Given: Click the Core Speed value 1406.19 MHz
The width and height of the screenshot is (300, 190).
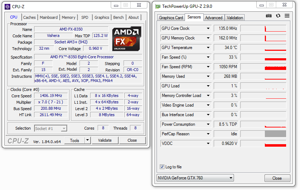Looking at the screenshot, I should 51,96.
